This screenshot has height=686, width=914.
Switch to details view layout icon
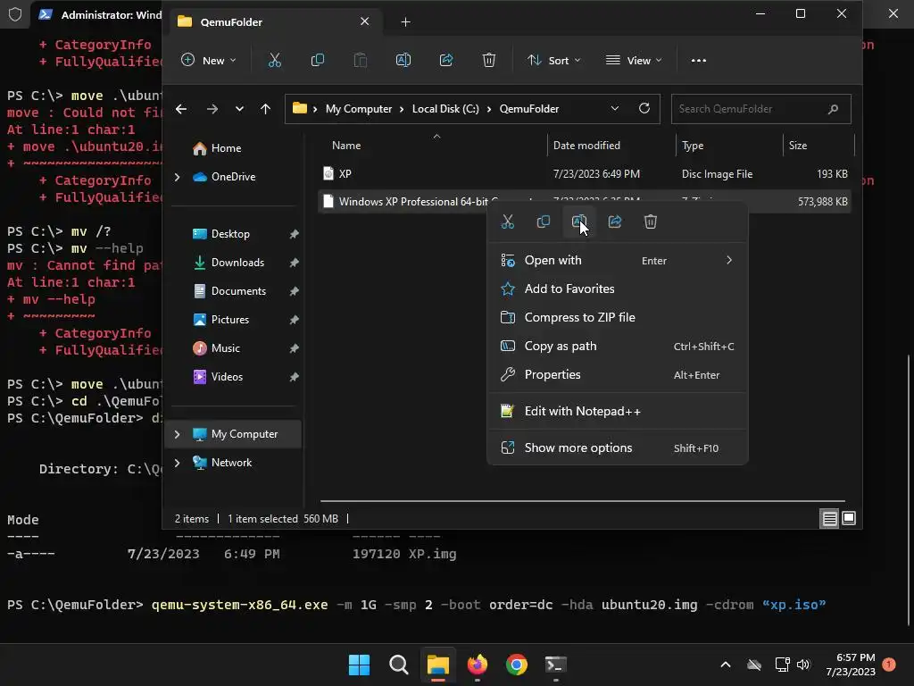[x=829, y=518]
